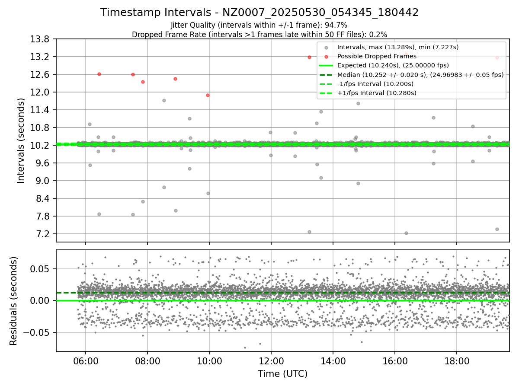Click the 'Intervals (seconds)' y-axis label
This screenshot has width=519, height=389.
[21, 140]
